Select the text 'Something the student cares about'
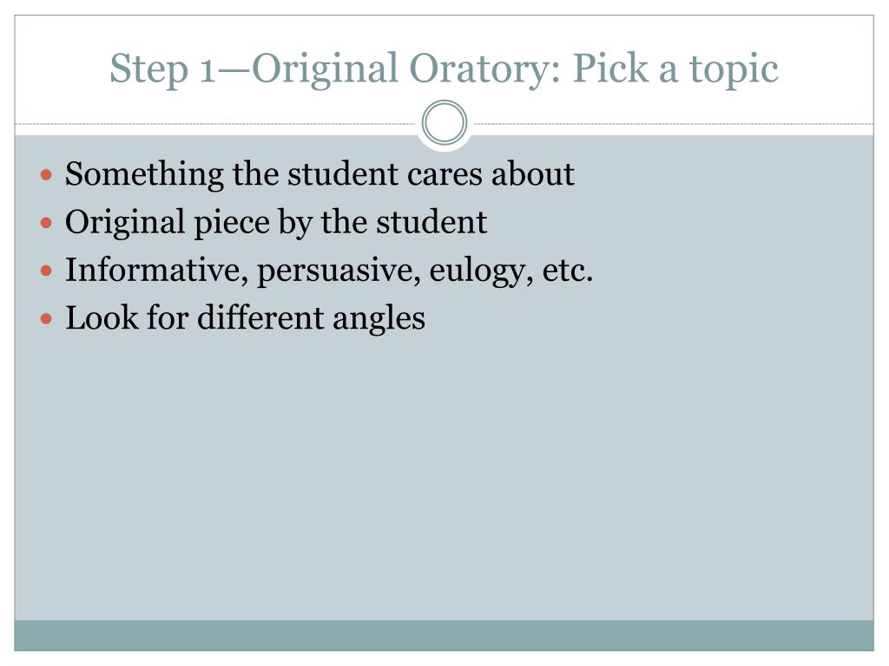Screen dimensions: 889x666 pos(319,173)
